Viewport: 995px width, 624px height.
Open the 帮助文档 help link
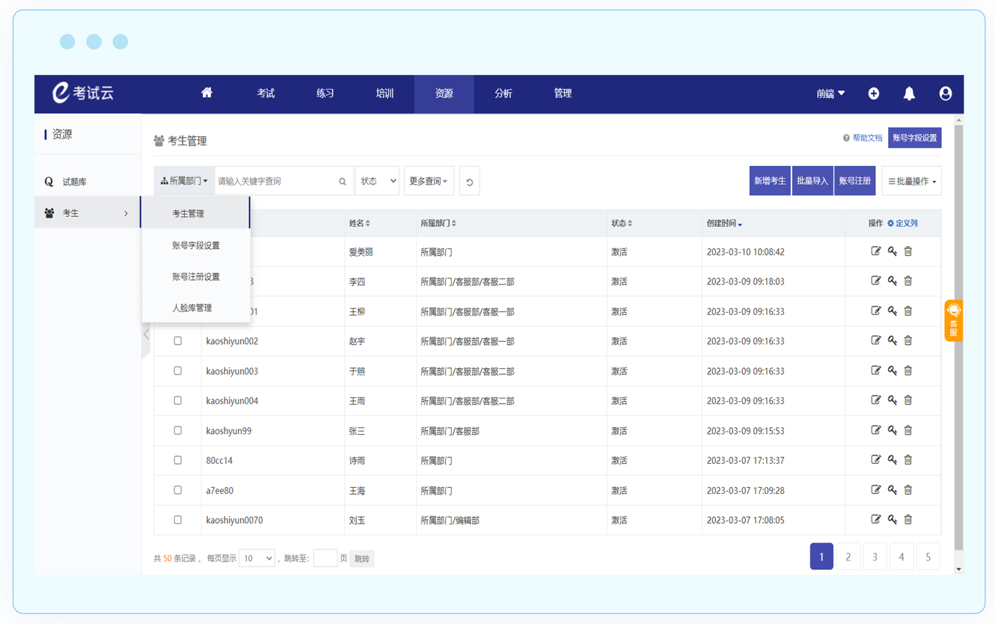point(863,138)
